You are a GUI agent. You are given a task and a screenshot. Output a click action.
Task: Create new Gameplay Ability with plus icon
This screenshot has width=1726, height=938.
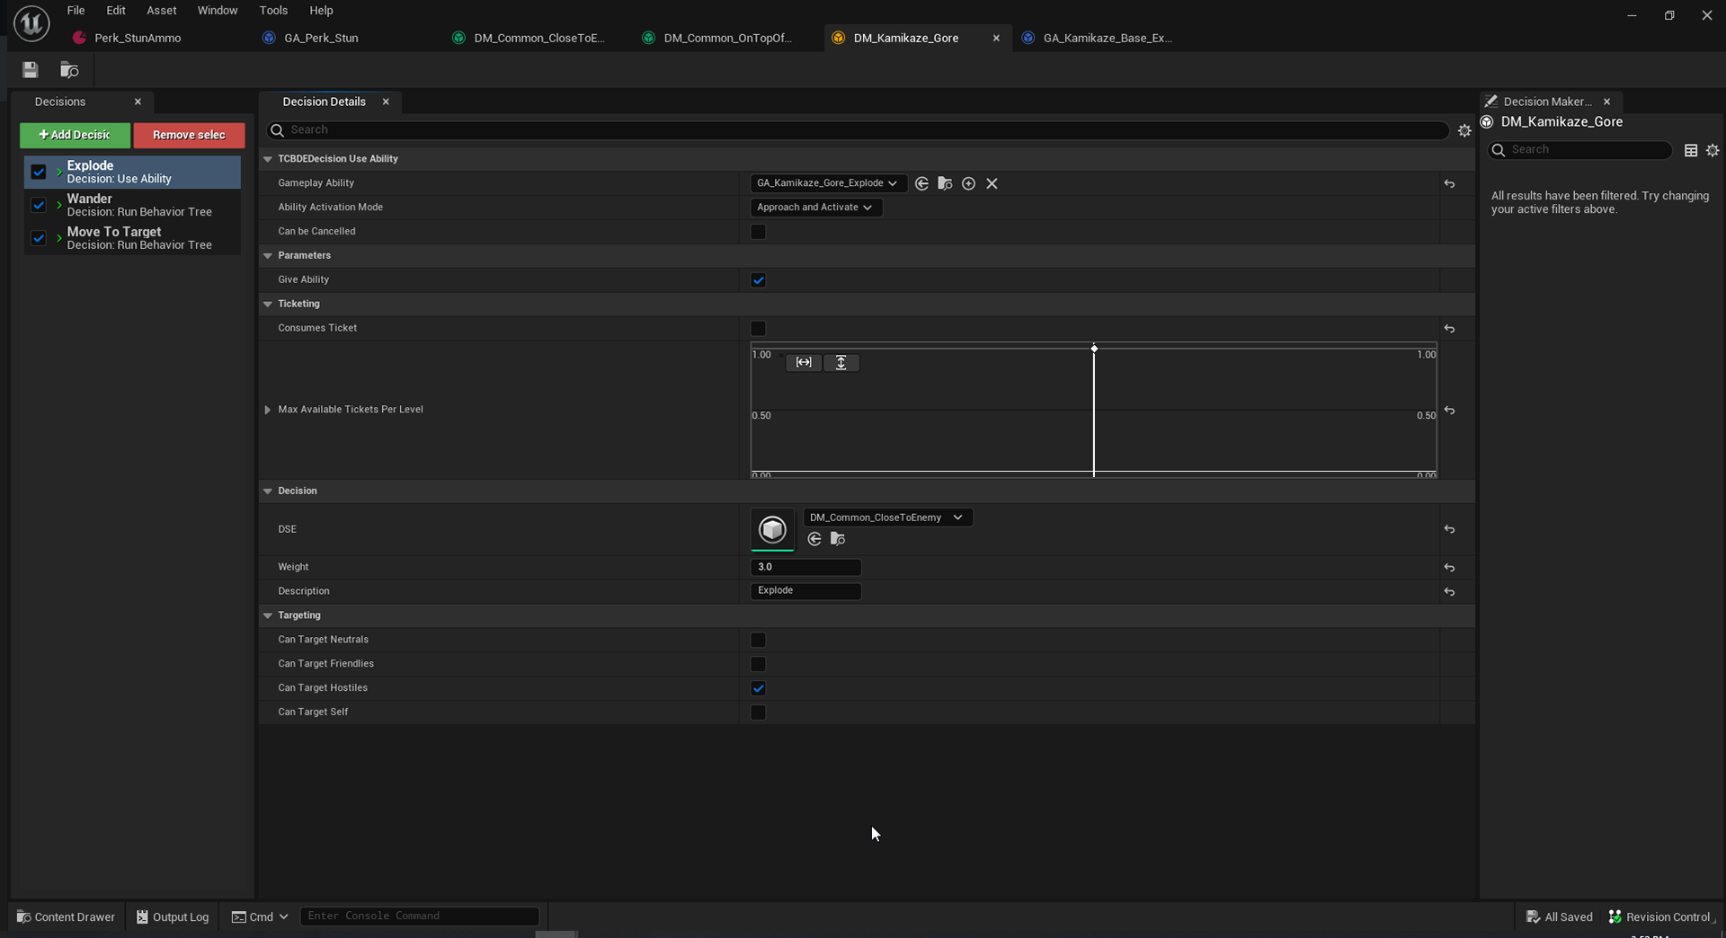(968, 183)
